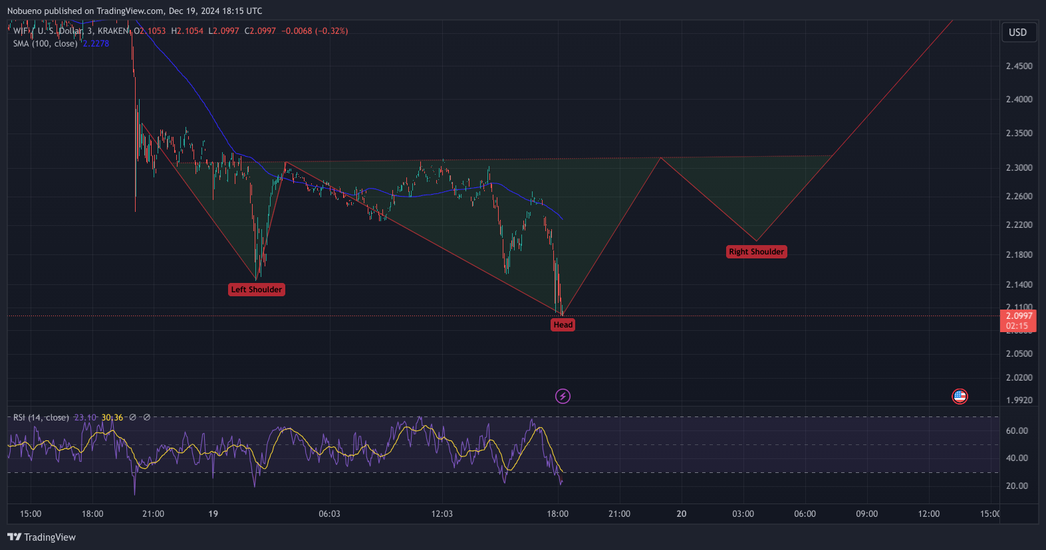
Task: Click the 09:00 time axis label
Action: pos(866,513)
